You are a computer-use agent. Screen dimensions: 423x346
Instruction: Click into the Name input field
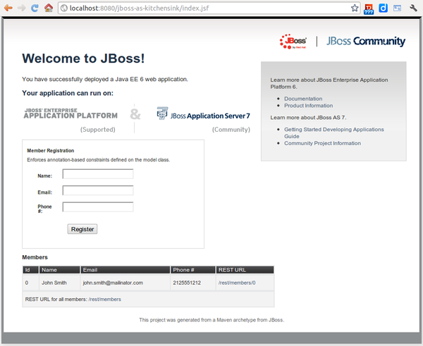coord(98,174)
